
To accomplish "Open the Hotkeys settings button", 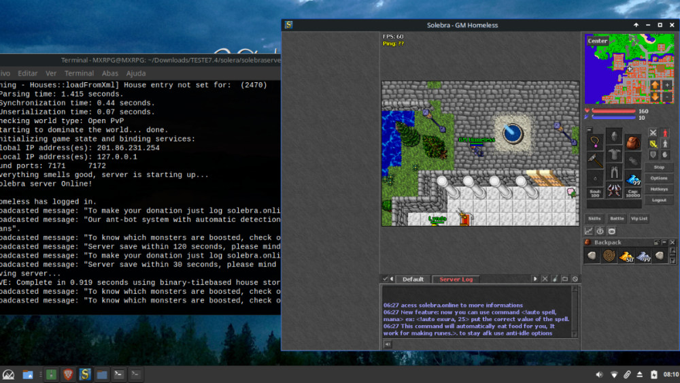I will click(659, 189).
